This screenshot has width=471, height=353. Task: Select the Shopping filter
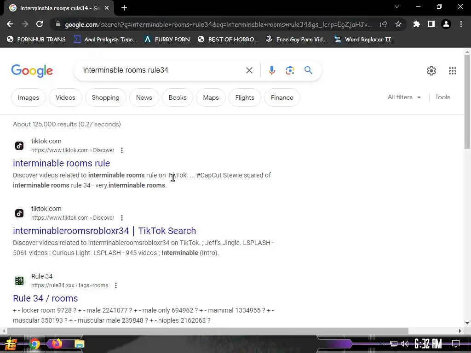pyautogui.click(x=105, y=97)
